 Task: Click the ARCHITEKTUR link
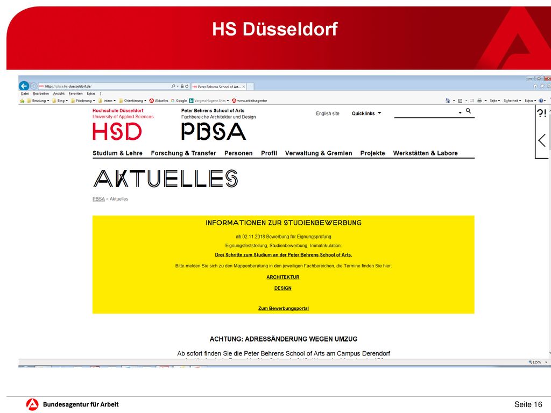point(283,277)
